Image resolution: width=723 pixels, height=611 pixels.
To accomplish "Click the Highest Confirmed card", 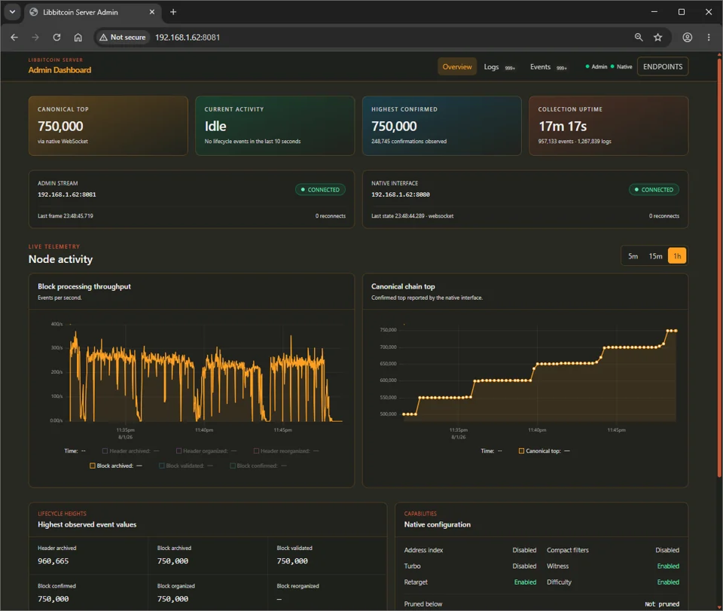I will pos(442,125).
